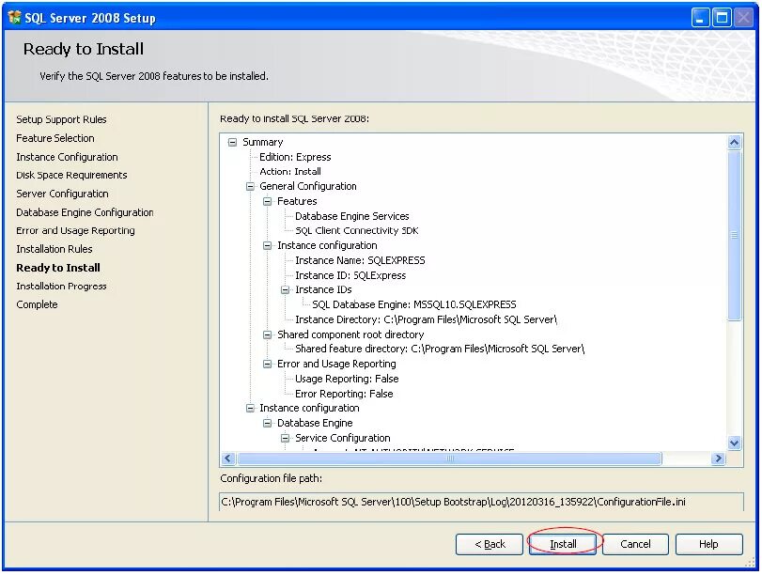This screenshot has height=575, width=762.
Task: Click the horizontal scrollbar left arrow
Action: pyautogui.click(x=228, y=458)
